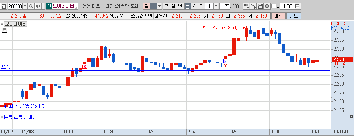Enable the D checkbox beside date field
The width and height of the screenshot is (354, 136).
(x=274, y=6)
